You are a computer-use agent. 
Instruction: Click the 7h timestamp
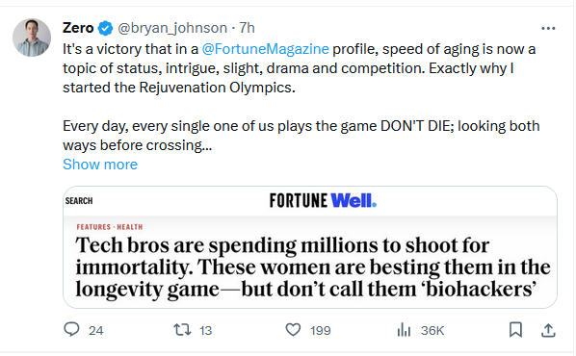click(x=247, y=28)
